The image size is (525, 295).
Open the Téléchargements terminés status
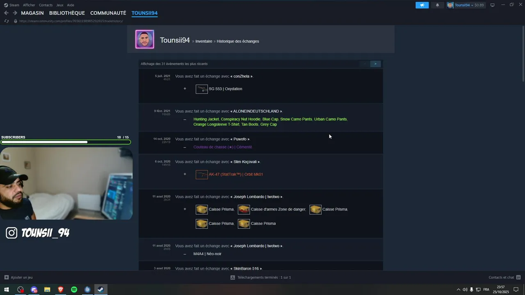point(260,277)
